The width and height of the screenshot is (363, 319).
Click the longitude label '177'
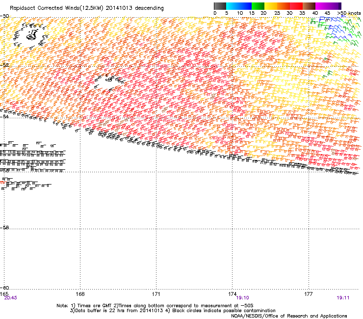coord(309,294)
